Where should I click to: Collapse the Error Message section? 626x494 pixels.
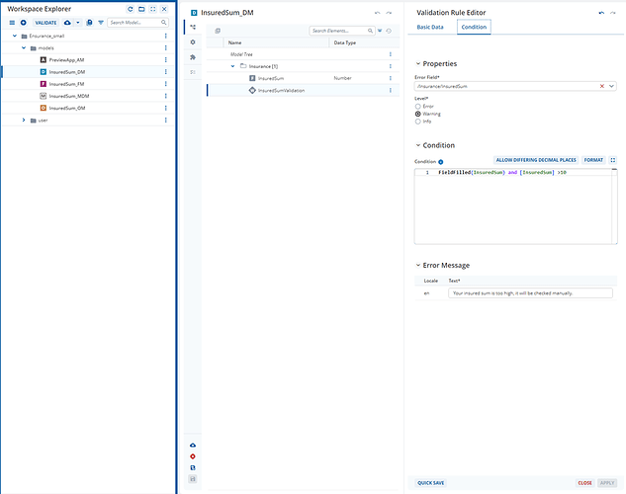click(x=418, y=265)
